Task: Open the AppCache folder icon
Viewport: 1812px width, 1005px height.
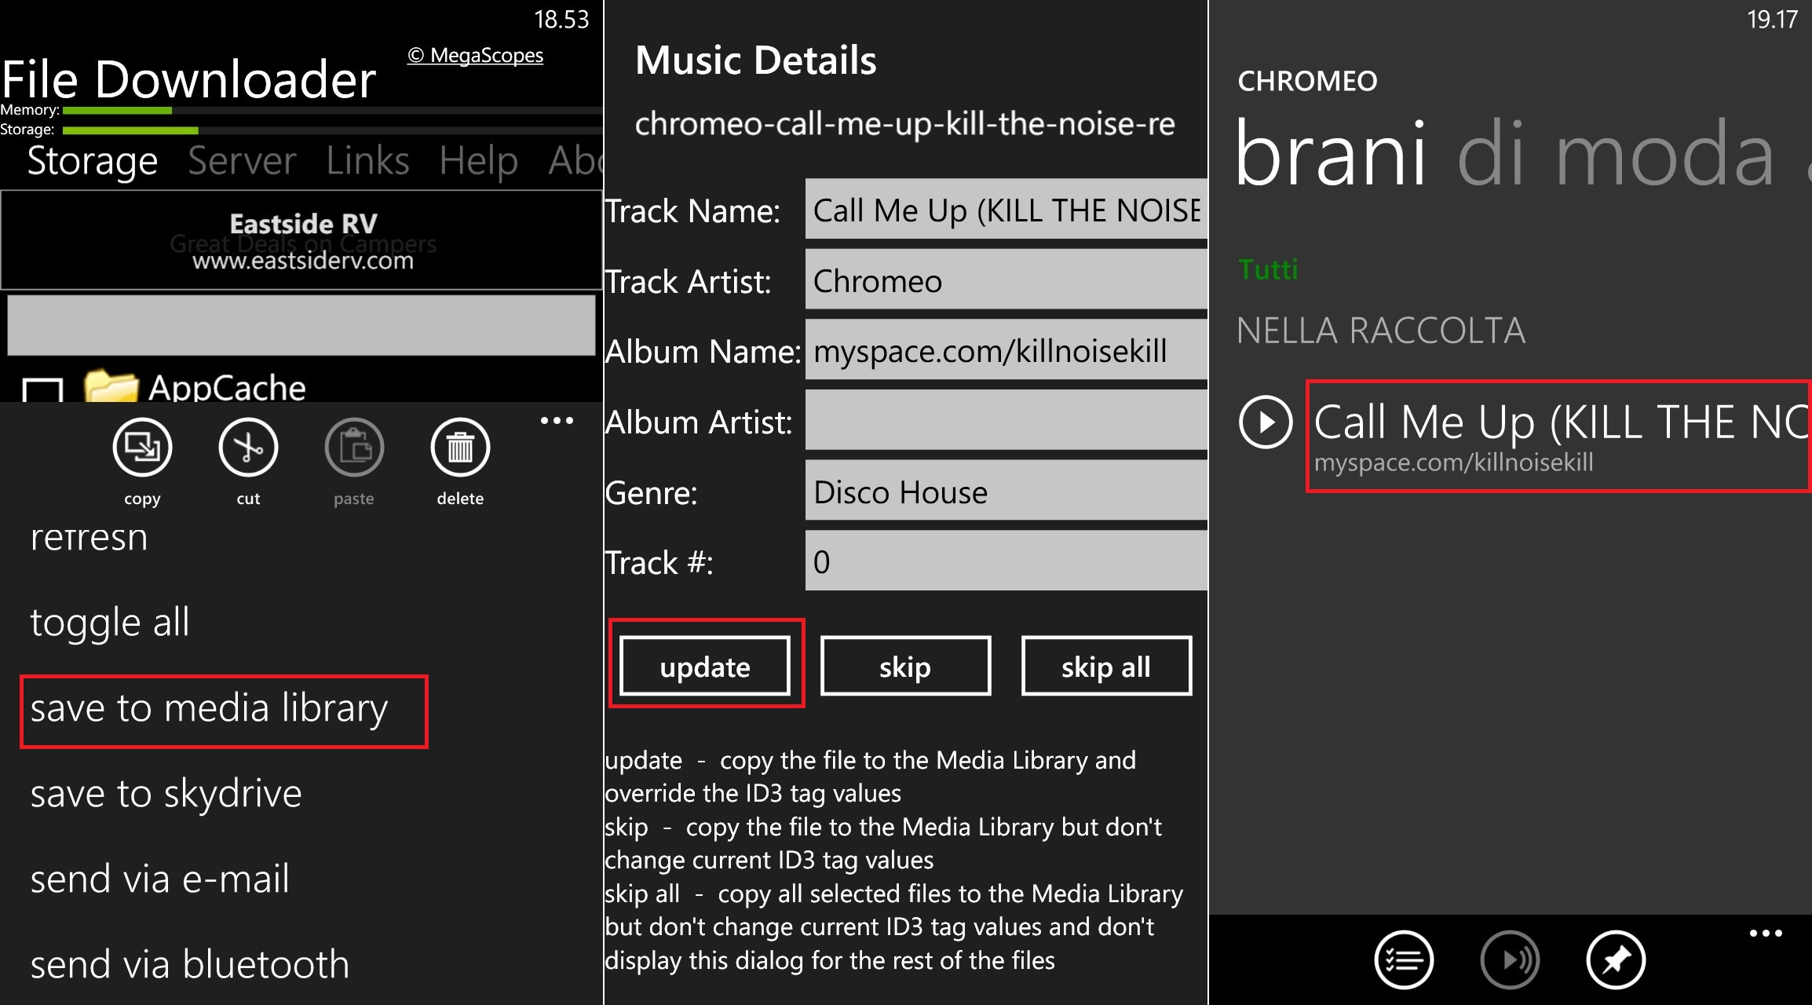Action: point(111,386)
